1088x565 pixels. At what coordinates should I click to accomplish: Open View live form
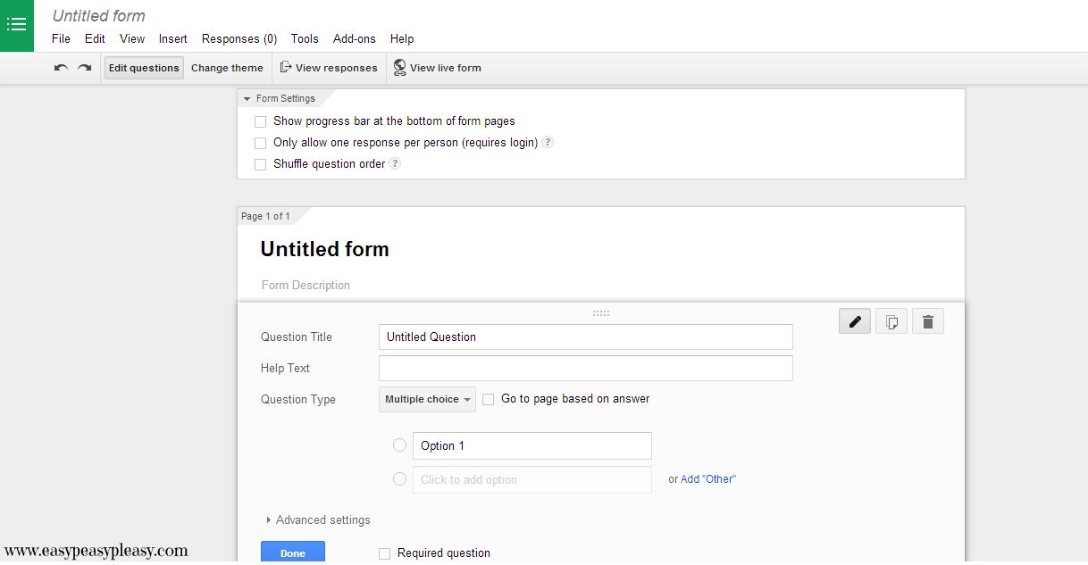click(437, 68)
